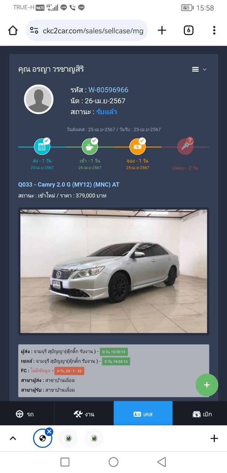
Task: Tap the money 'จอง' stage icon
Action: click(137, 146)
